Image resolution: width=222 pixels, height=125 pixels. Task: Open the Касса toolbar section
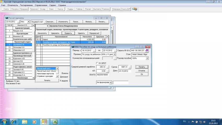click(60, 9)
